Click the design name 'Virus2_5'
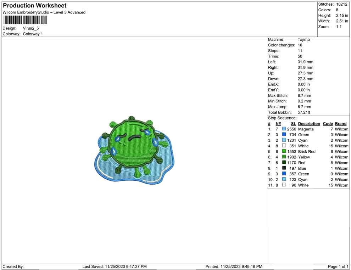Screen dimensions: 351x270 30,28
